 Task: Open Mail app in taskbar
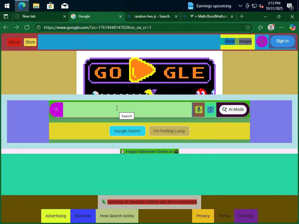coord(65,6)
